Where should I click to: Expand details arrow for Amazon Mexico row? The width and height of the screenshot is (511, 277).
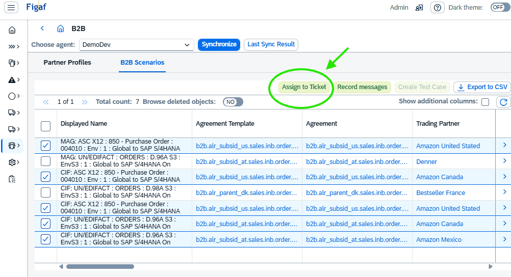[504, 239]
